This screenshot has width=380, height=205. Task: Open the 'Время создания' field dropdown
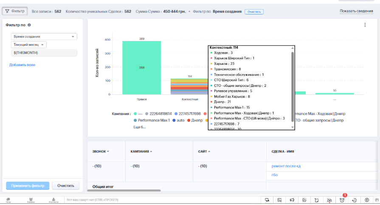coord(44,37)
